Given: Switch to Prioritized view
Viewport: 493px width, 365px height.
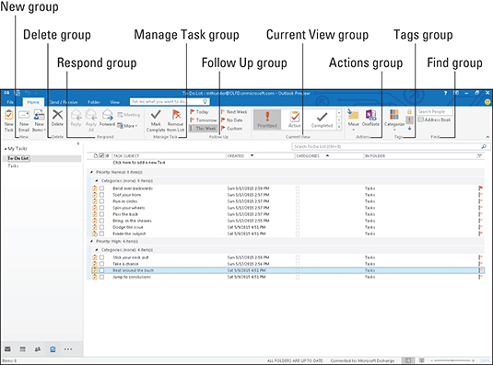Looking at the screenshot, I should click(x=267, y=120).
